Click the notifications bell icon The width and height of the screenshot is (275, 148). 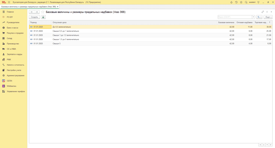pos(231,2)
